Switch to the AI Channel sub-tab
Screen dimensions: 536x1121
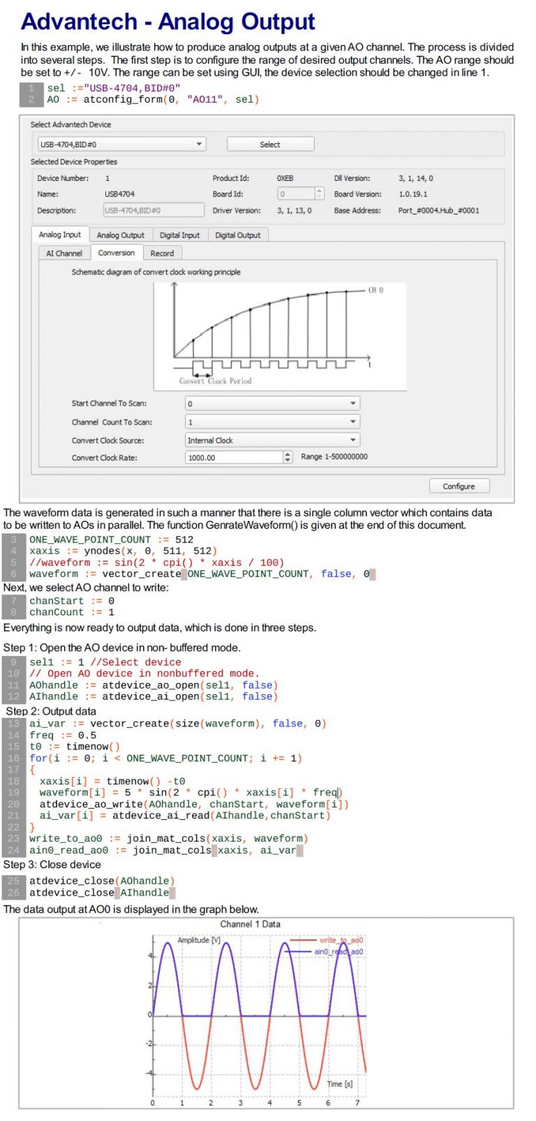point(64,254)
